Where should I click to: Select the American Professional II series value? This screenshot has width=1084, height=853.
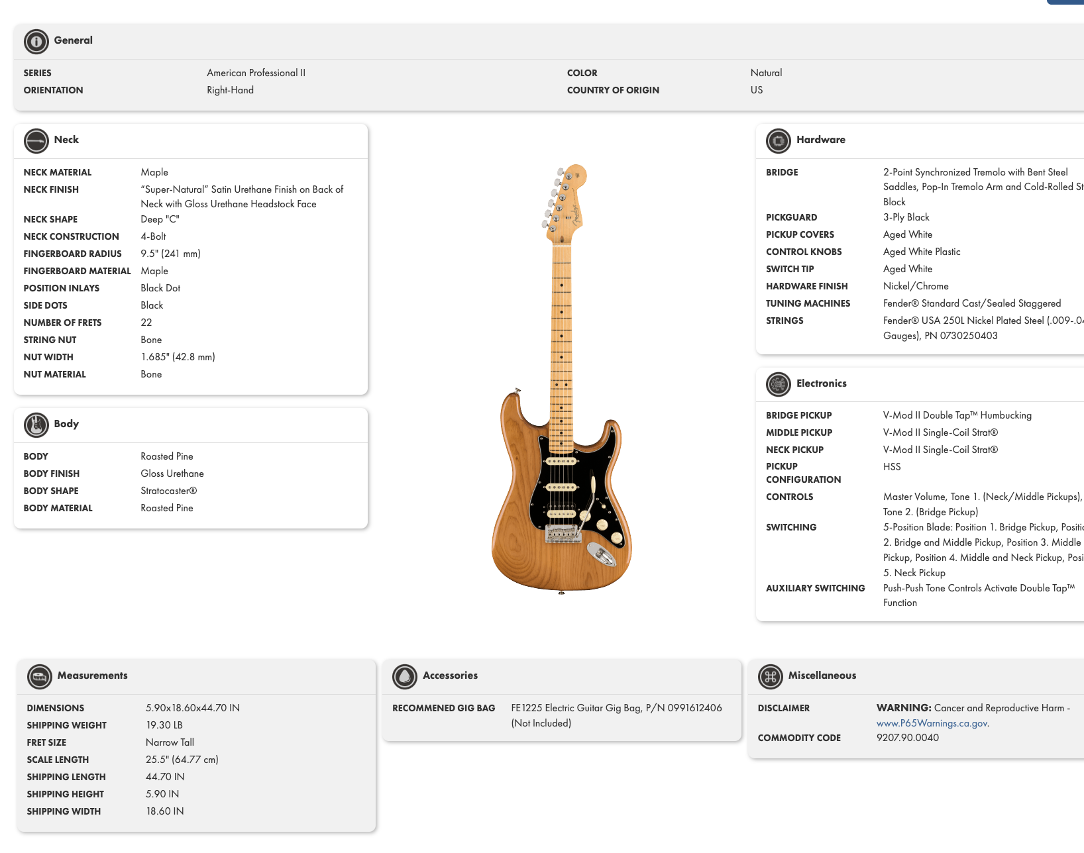click(256, 73)
